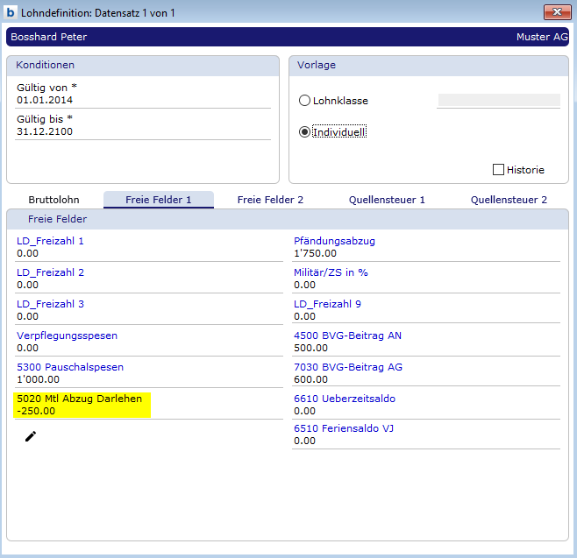Click the 5300 Pauschalspesen label

(70, 367)
